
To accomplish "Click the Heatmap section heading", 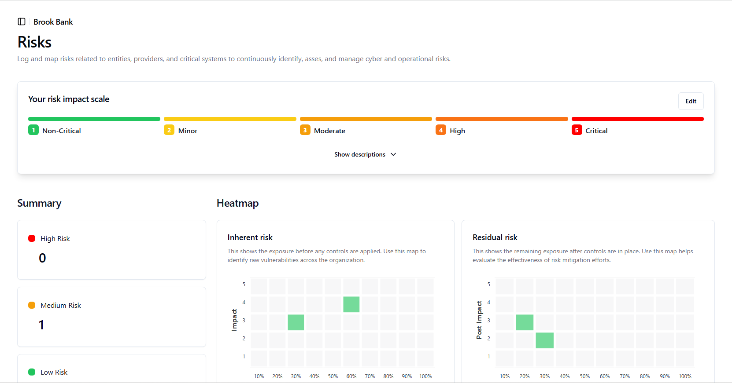I will pyautogui.click(x=237, y=203).
